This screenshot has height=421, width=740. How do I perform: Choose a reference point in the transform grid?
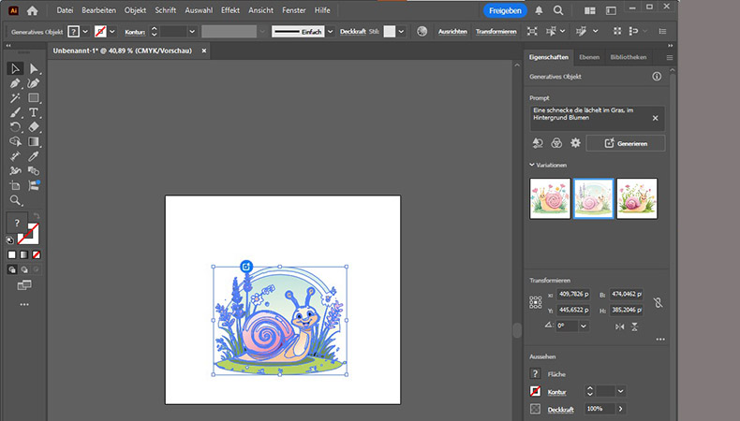(x=536, y=302)
